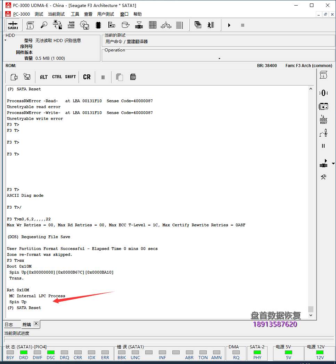Open the Operation dropdown arrow

coord(219,58)
